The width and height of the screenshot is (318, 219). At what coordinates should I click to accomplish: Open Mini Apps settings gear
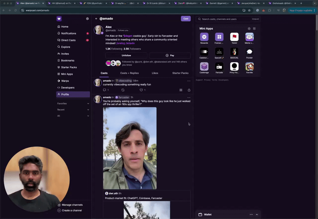(249, 28)
